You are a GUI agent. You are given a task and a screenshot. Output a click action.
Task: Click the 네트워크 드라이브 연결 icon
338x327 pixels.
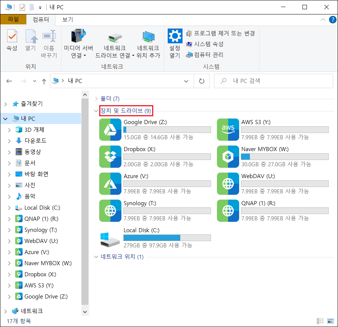click(x=115, y=37)
